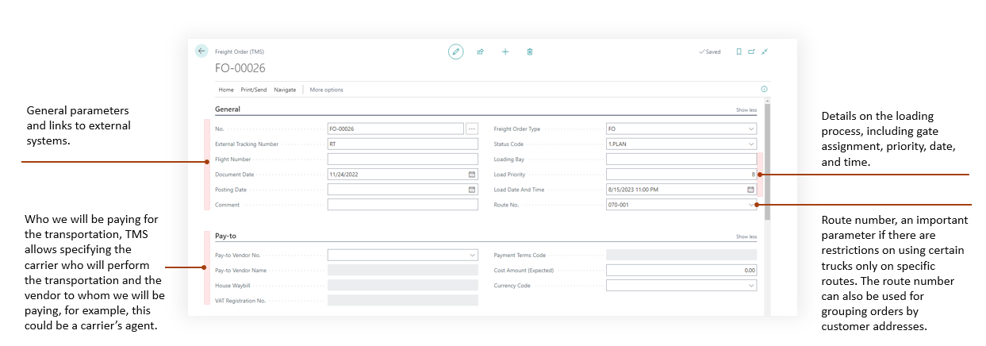Expand the Status Code dropdown
This screenshot has width=986, height=346.
[x=750, y=144]
